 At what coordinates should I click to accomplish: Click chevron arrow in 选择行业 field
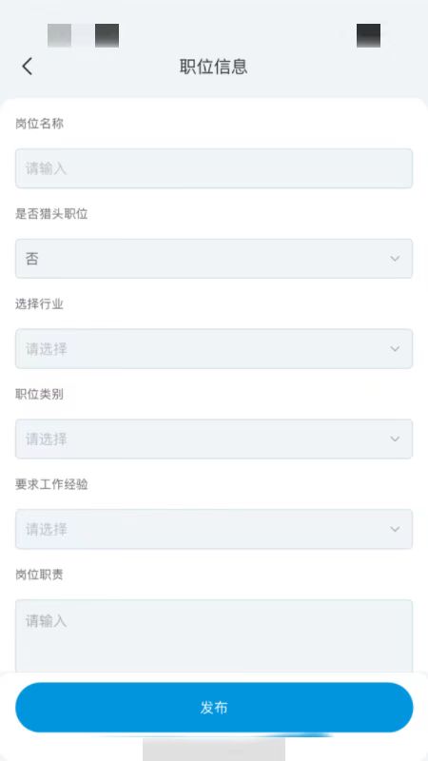395,349
